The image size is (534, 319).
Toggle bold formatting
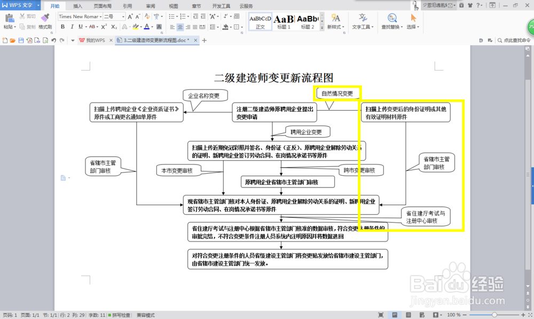coord(64,26)
